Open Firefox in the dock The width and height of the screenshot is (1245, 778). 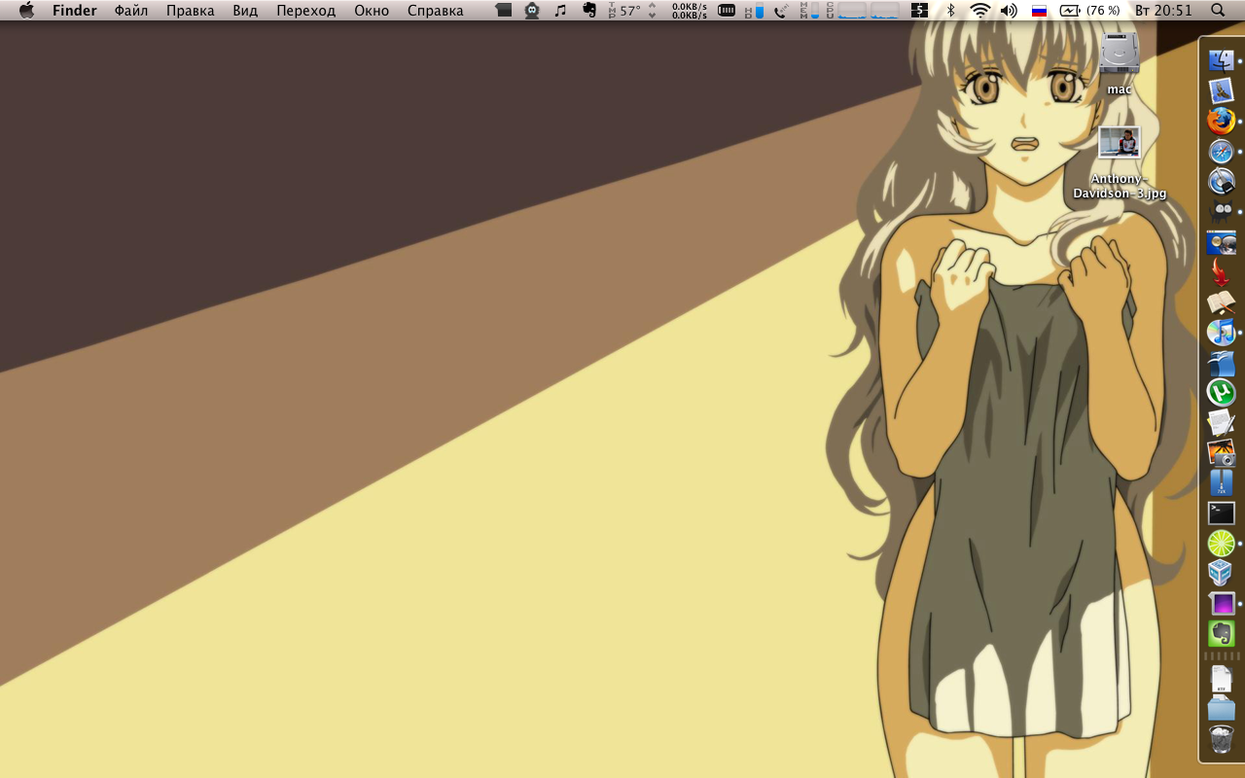coord(1221,121)
